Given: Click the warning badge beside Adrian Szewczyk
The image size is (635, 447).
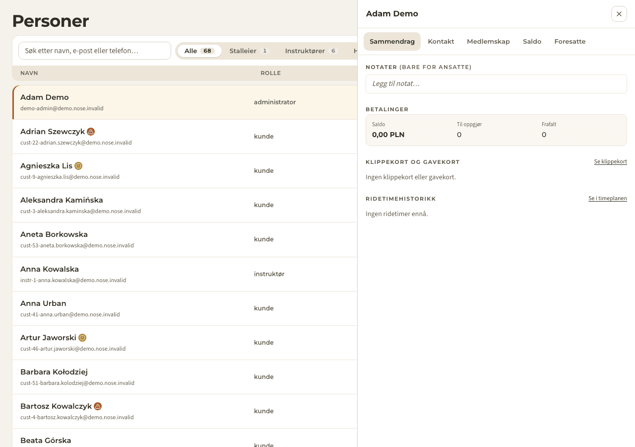Looking at the screenshot, I should click(x=91, y=132).
